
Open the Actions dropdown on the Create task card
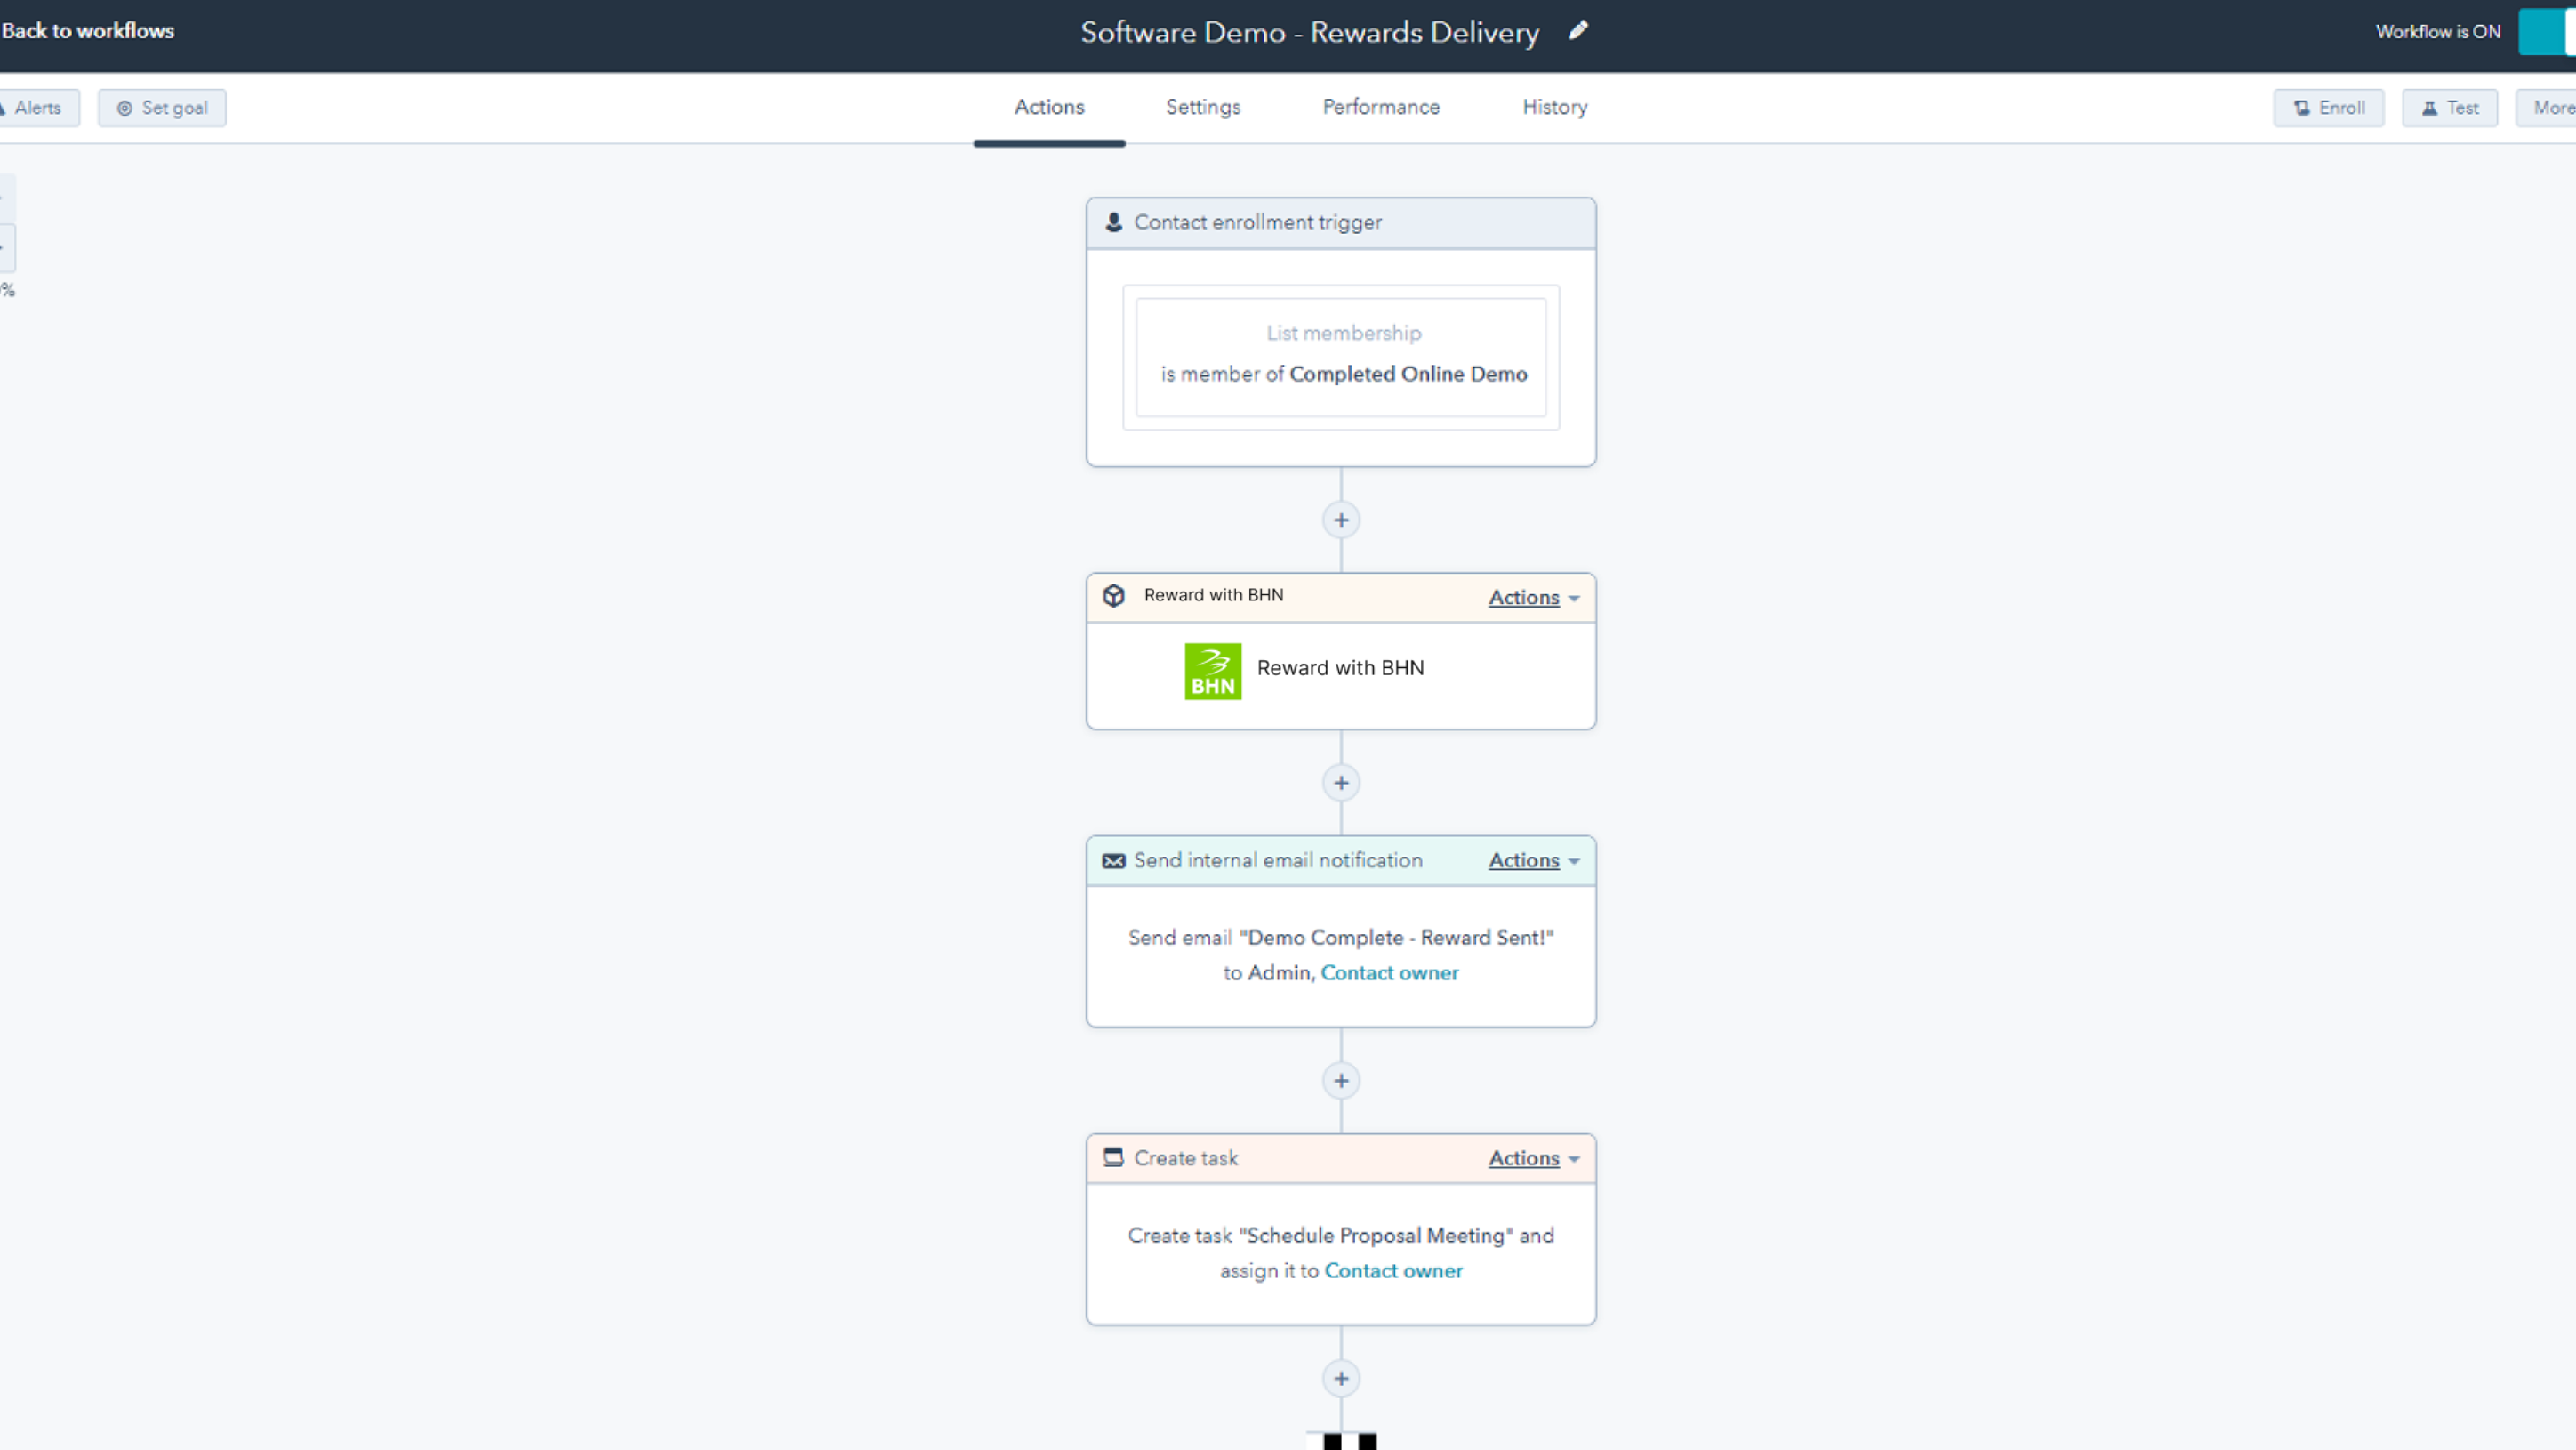click(x=1533, y=1159)
